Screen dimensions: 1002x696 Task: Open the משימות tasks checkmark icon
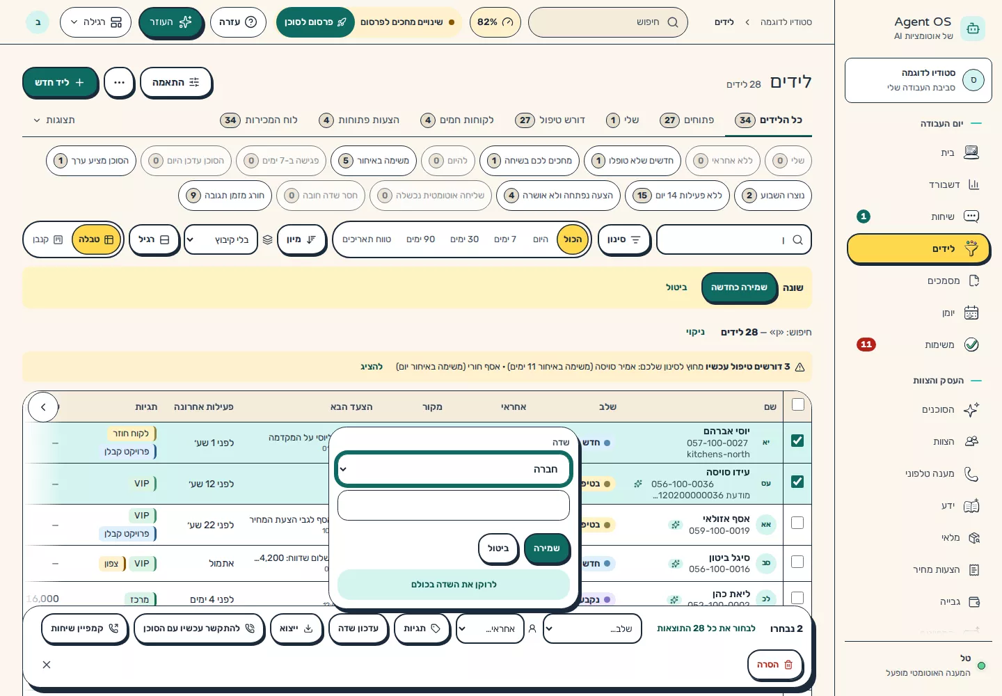[x=971, y=345]
